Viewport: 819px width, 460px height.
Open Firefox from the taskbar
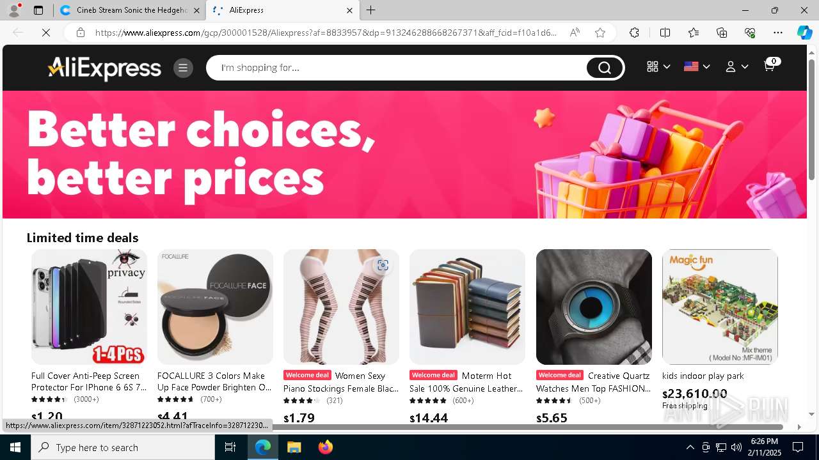[326, 447]
